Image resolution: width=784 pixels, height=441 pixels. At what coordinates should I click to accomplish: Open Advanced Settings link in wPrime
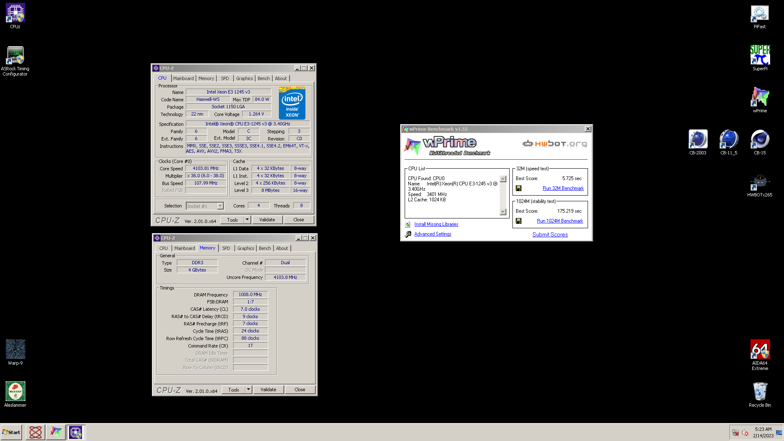point(433,234)
